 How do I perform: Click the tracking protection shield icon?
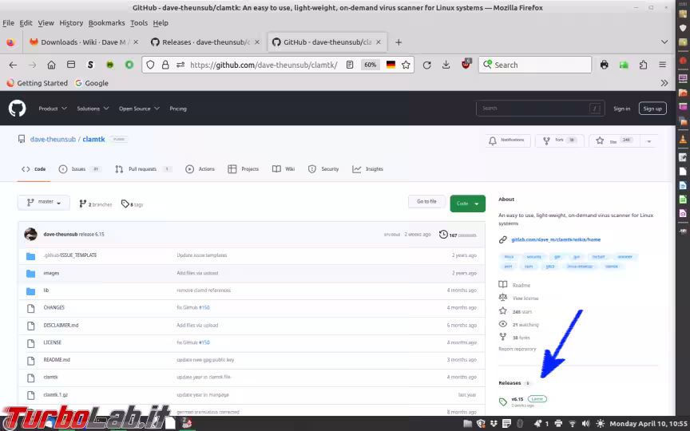pyautogui.click(x=150, y=65)
